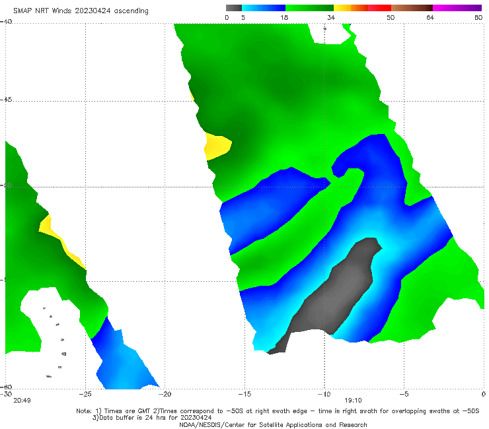489x429 pixels.
Task: Click the swath time label '20:49'
Action: (22, 401)
